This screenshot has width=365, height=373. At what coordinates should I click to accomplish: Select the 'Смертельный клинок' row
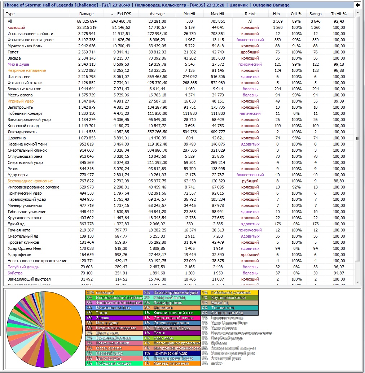coord(179,150)
